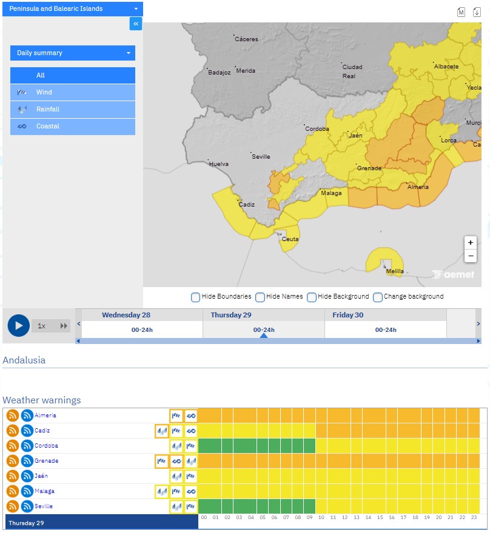Check the Hide Names option

coord(260,297)
